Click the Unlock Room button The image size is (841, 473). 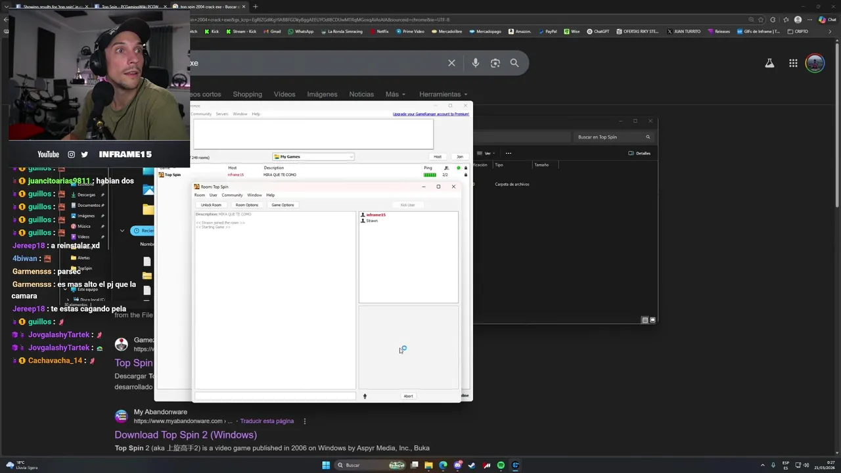coord(211,205)
